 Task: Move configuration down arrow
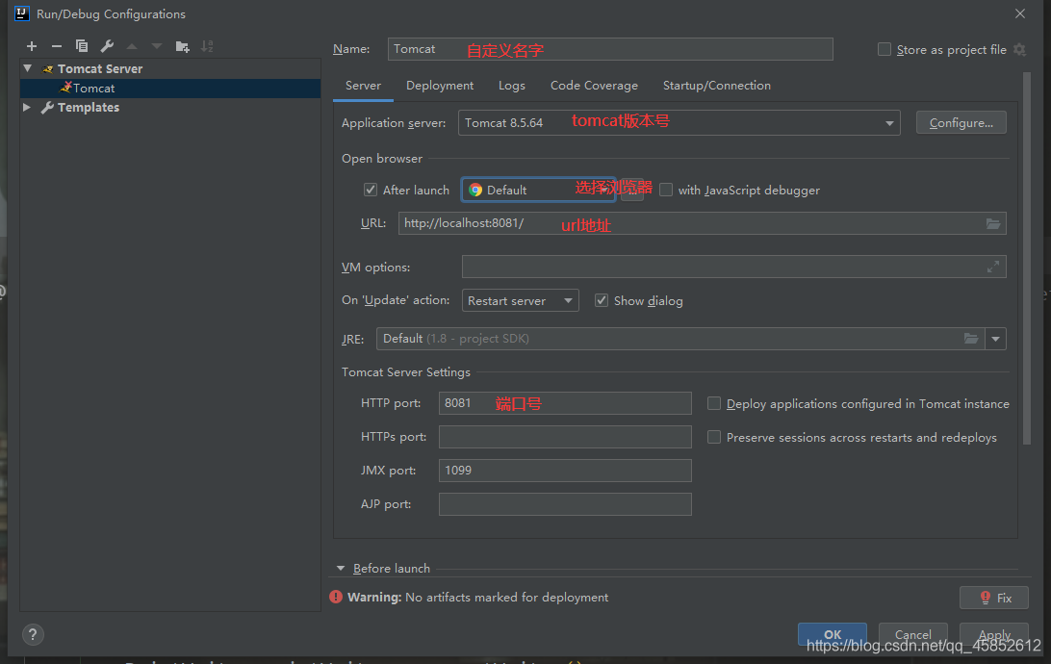click(157, 46)
